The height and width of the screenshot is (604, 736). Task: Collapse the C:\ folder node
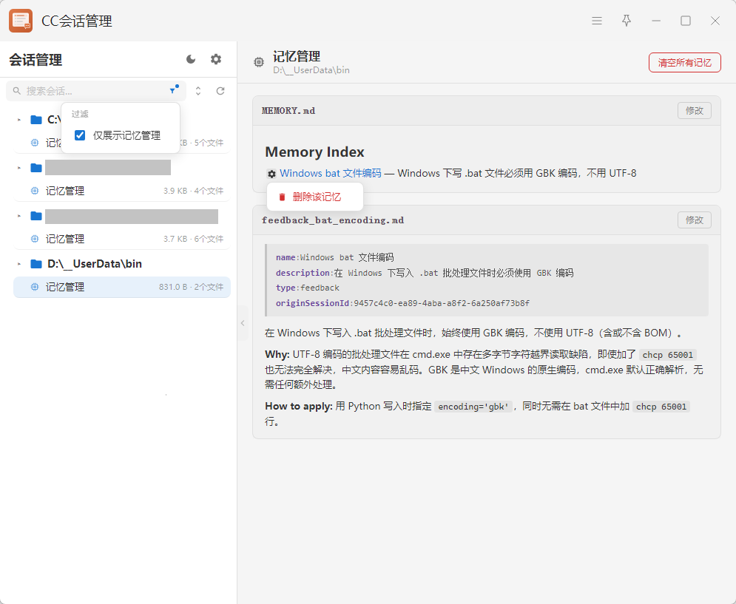point(19,120)
